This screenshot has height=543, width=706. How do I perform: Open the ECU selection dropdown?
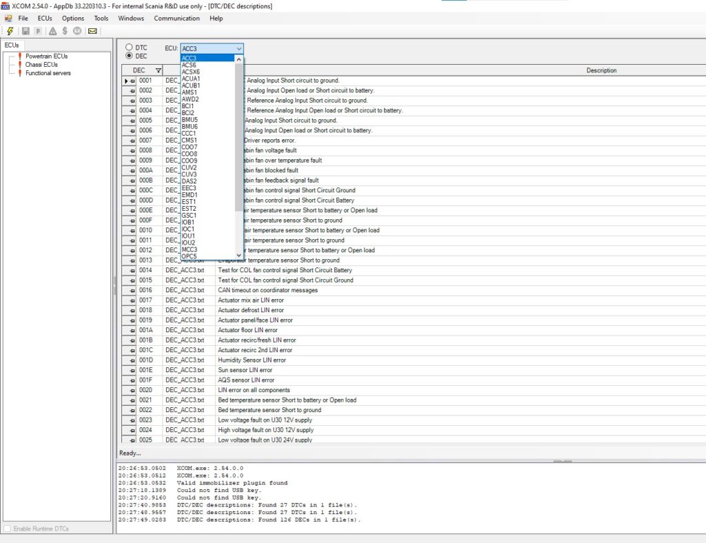pyautogui.click(x=238, y=48)
